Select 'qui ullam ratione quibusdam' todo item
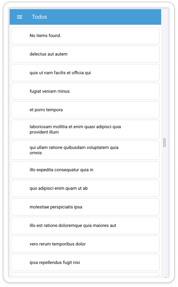This screenshot has width=178, height=287. click(85, 150)
